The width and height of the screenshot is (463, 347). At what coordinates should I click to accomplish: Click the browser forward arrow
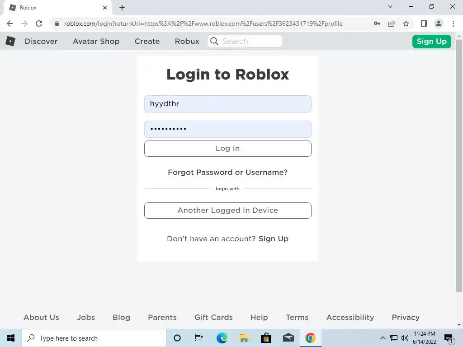coord(24,23)
